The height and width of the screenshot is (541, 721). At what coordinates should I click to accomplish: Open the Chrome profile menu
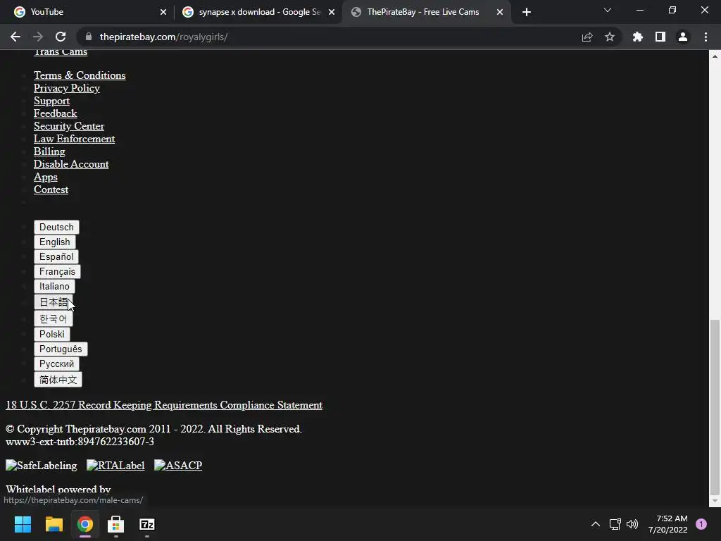point(683,37)
